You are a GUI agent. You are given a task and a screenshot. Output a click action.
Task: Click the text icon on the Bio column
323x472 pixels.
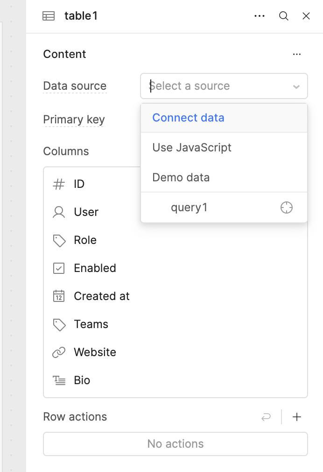[58, 380]
